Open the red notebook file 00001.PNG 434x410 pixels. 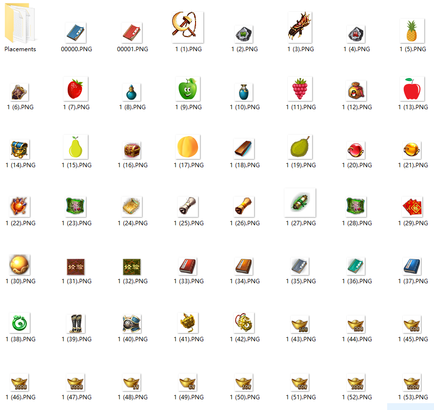pos(132,27)
